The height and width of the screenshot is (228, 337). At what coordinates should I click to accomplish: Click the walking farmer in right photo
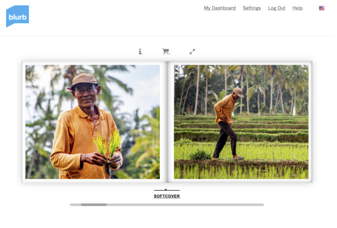pyautogui.click(x=228, y=124)
